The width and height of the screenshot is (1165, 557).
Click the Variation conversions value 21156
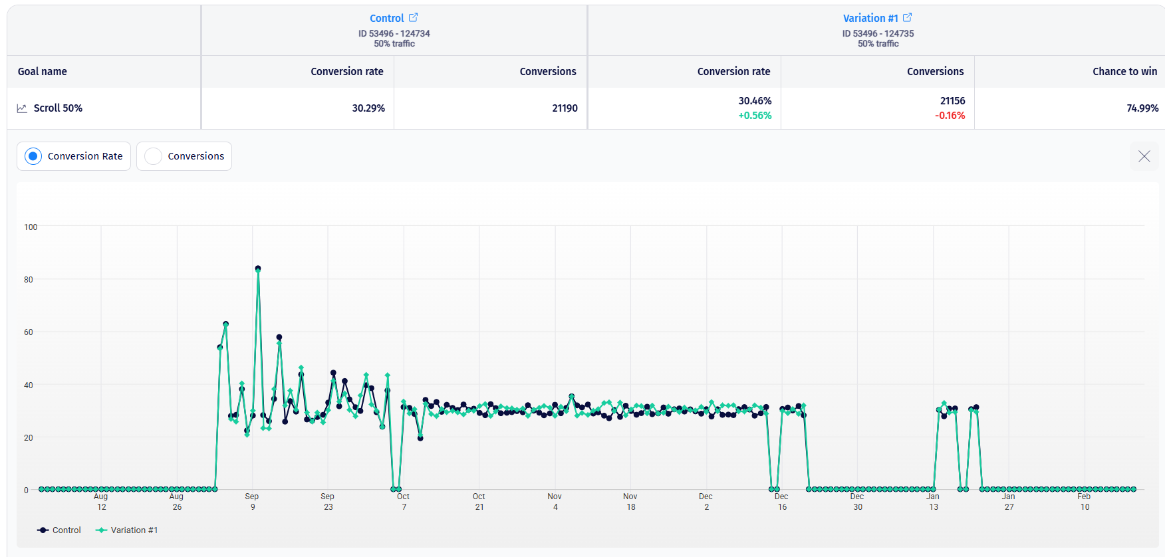[x=952, y=100]
